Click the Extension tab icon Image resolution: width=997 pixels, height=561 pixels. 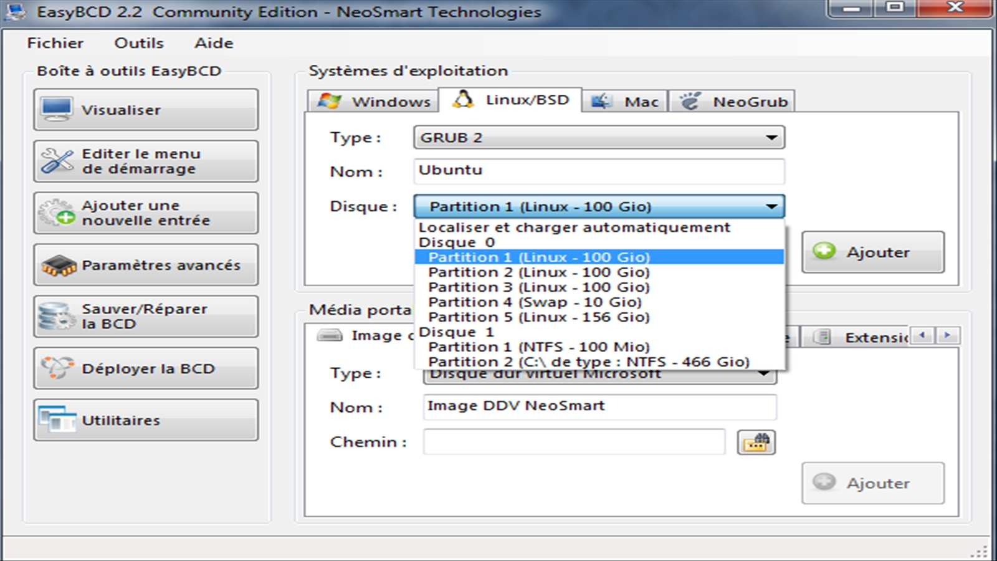(x=822, y=337)
